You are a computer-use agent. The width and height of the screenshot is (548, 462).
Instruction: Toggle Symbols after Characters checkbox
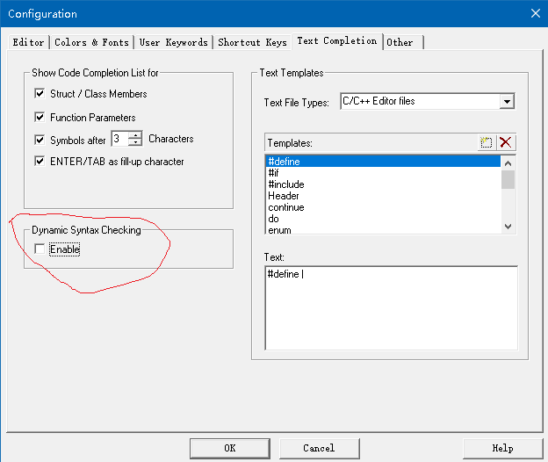pos(40,140)
